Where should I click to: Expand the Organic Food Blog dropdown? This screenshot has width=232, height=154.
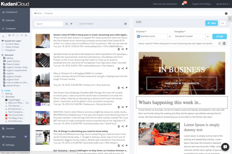202,4
